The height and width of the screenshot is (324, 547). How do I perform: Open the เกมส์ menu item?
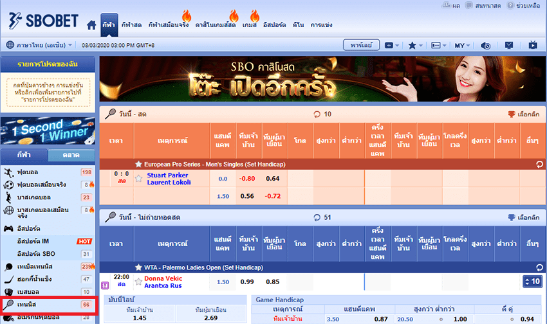tap(250, 24)
